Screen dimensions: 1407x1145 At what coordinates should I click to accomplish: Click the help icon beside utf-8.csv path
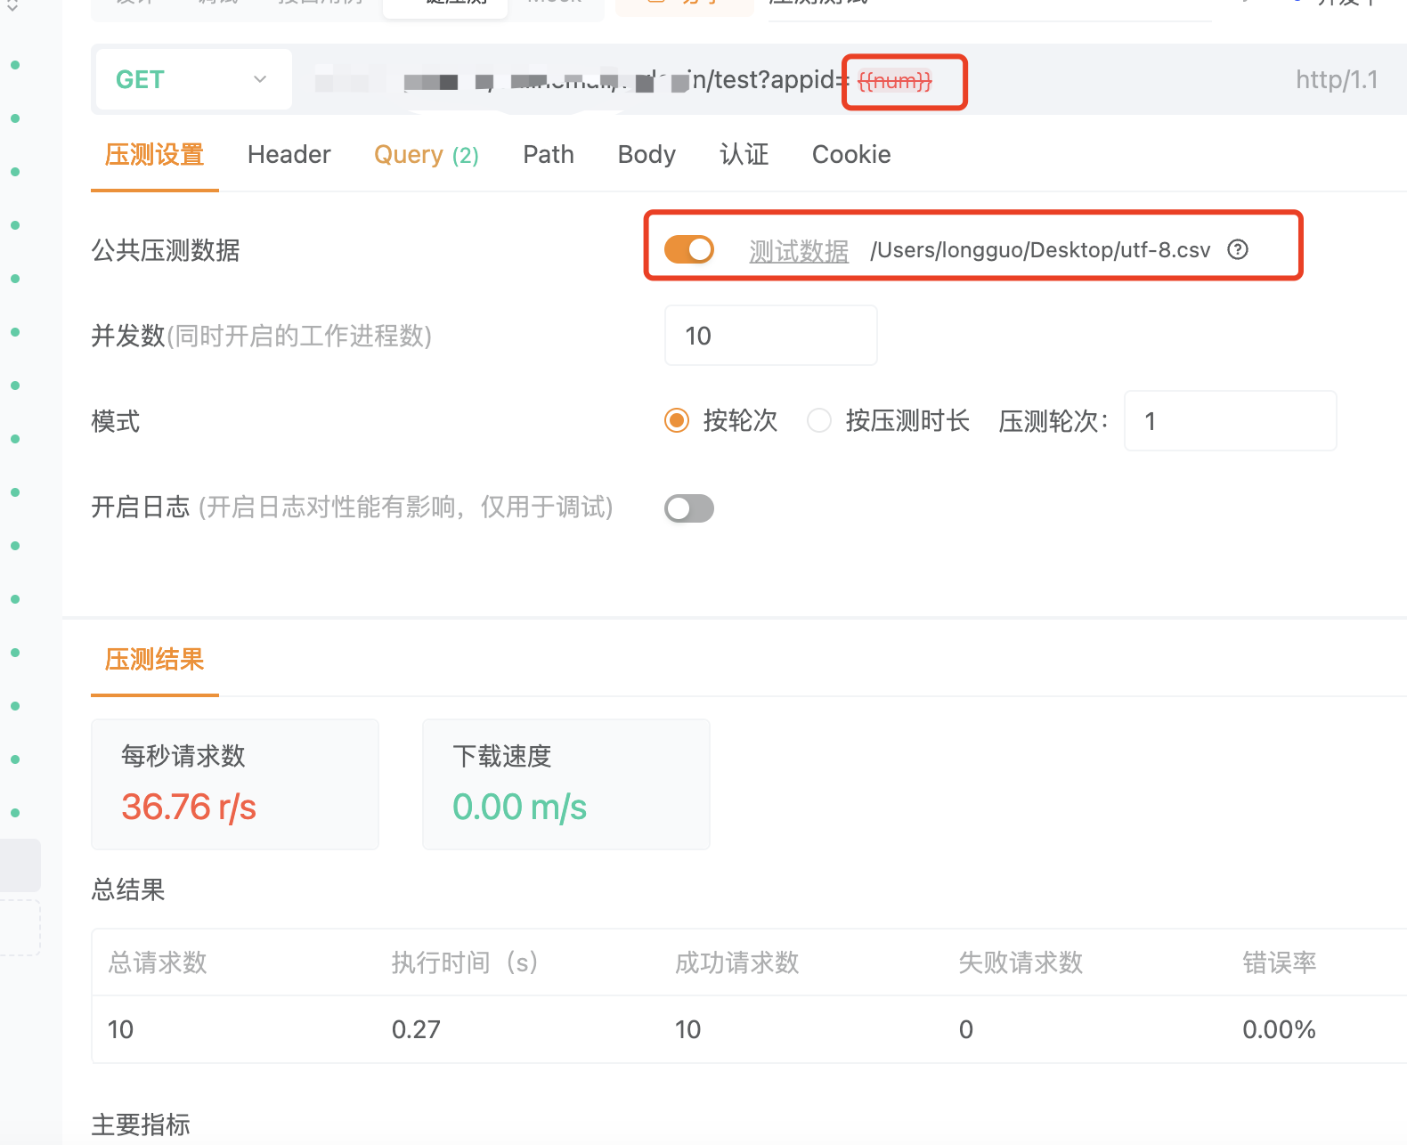[x=1238, y=249]
